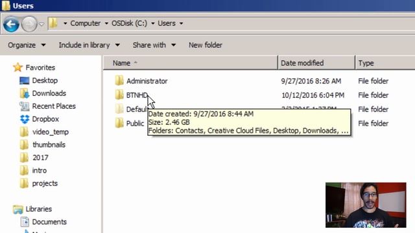Expand arrow after OSDisk (C:) breadcrumb

(x=153, y=23)
